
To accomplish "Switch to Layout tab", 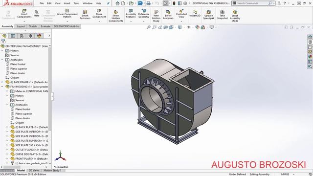I will coord(21,26).
